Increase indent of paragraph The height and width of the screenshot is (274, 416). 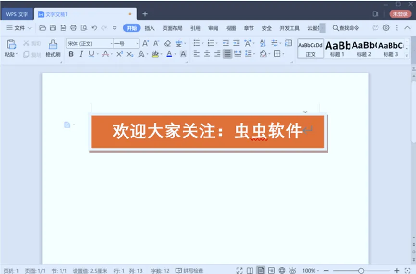click(236, 43)
